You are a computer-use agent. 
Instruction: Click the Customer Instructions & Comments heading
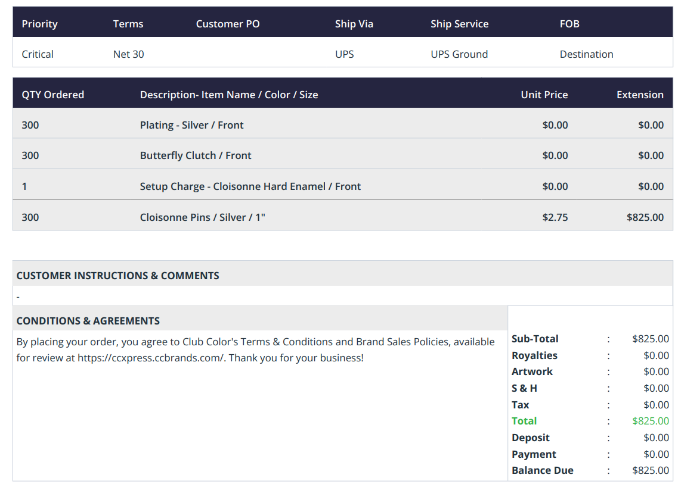pos(117,276)
